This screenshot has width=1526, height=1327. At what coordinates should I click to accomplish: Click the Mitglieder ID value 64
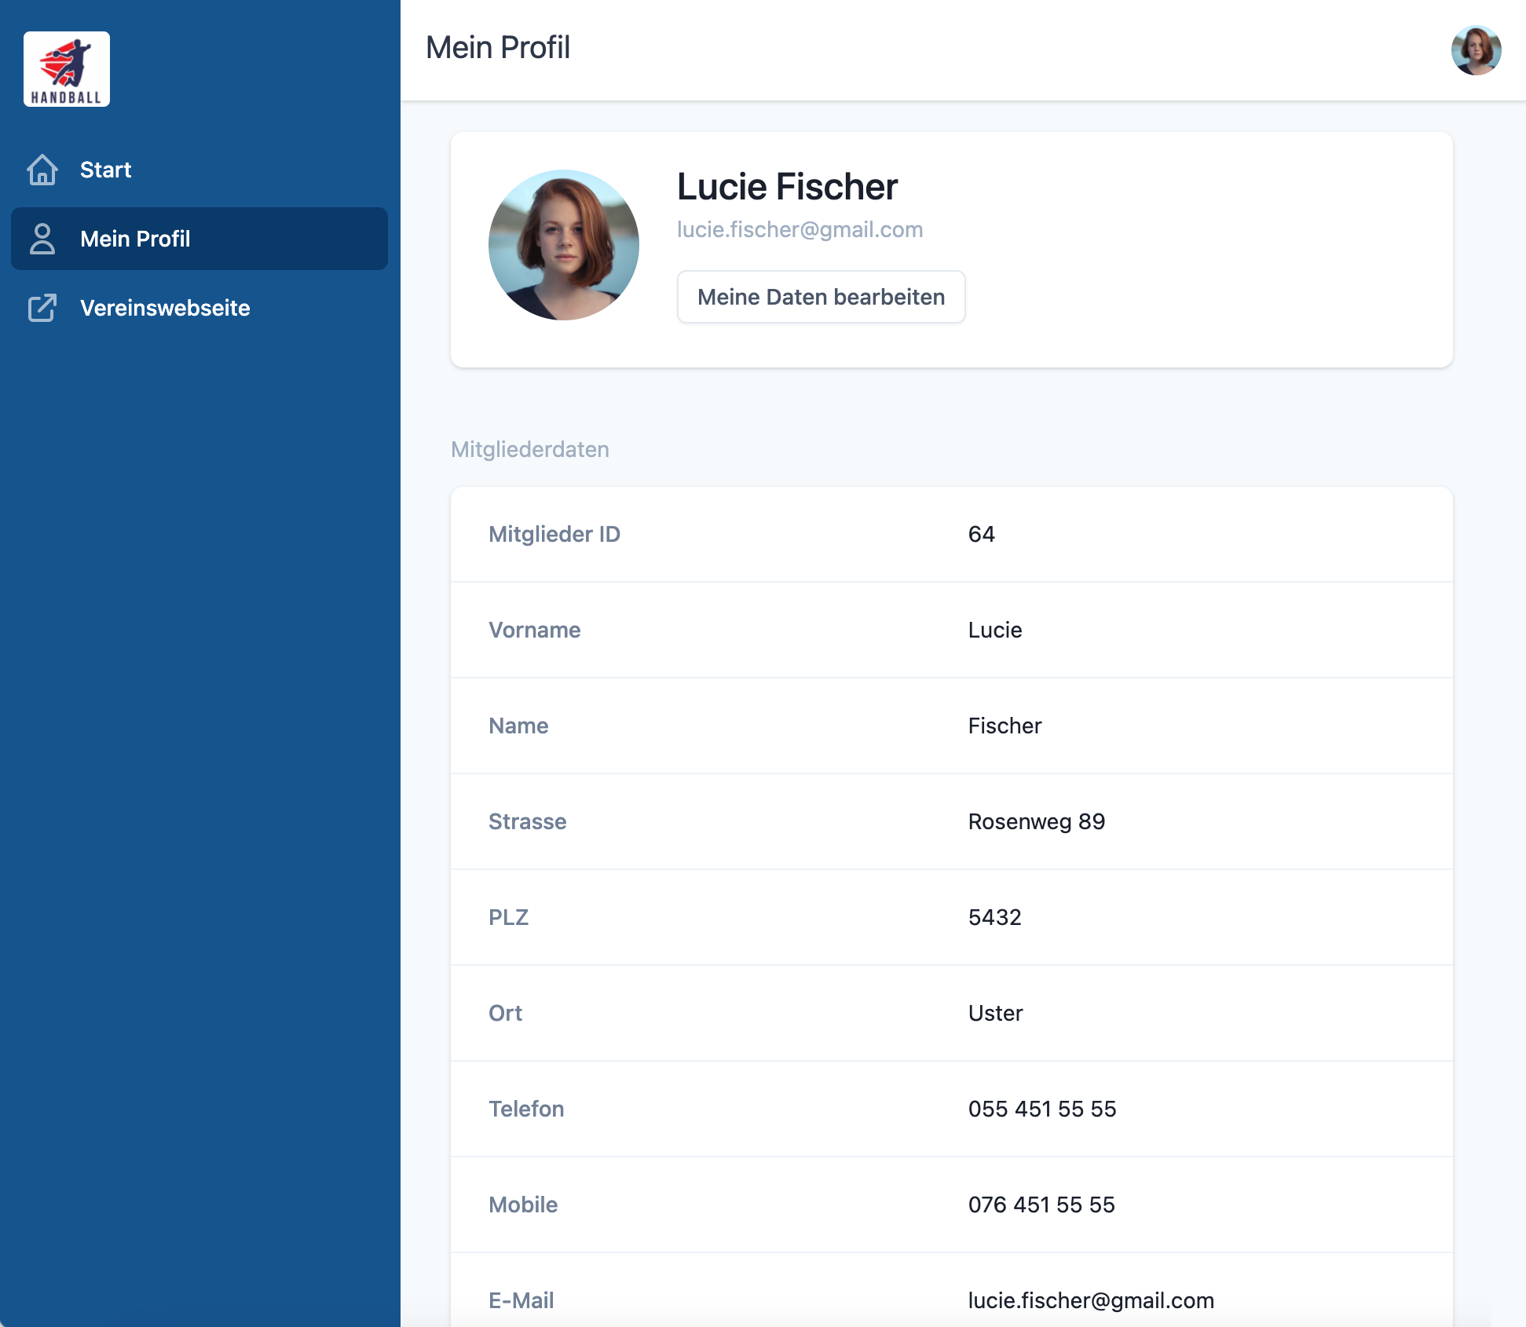(981, 534)
